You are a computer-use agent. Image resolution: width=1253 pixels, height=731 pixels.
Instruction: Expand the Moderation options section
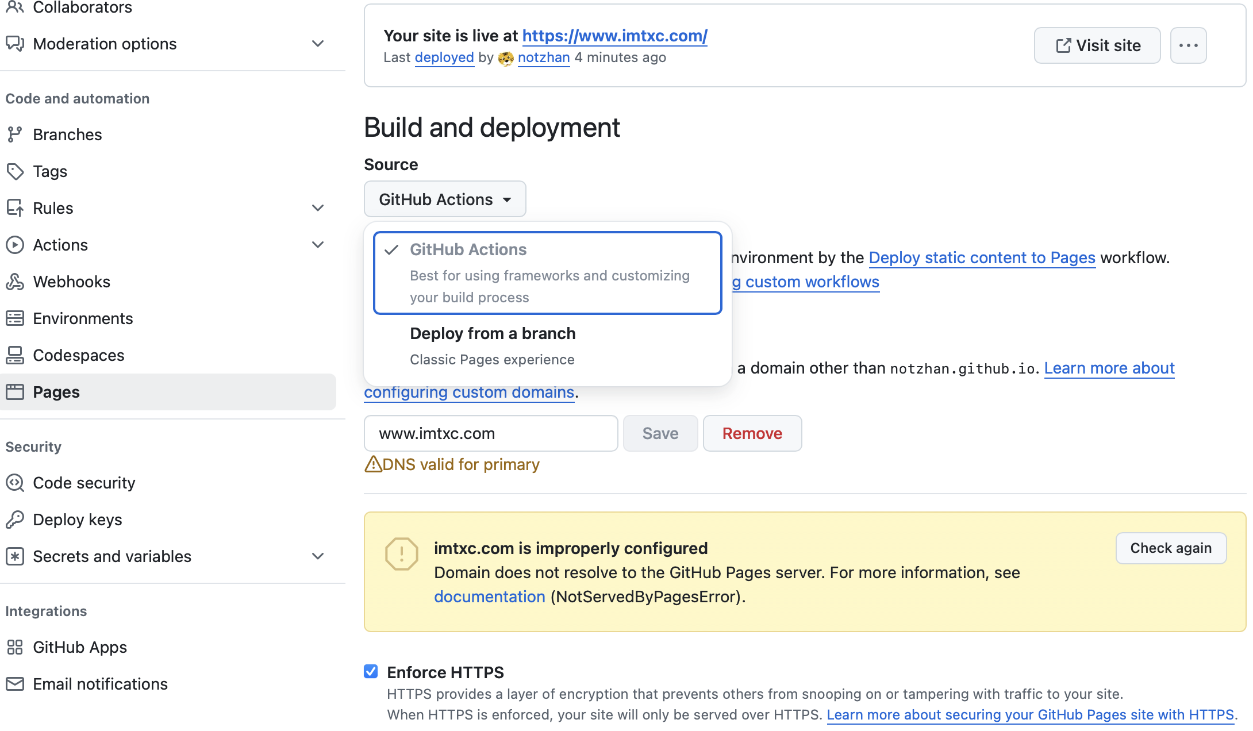point(317,44)
